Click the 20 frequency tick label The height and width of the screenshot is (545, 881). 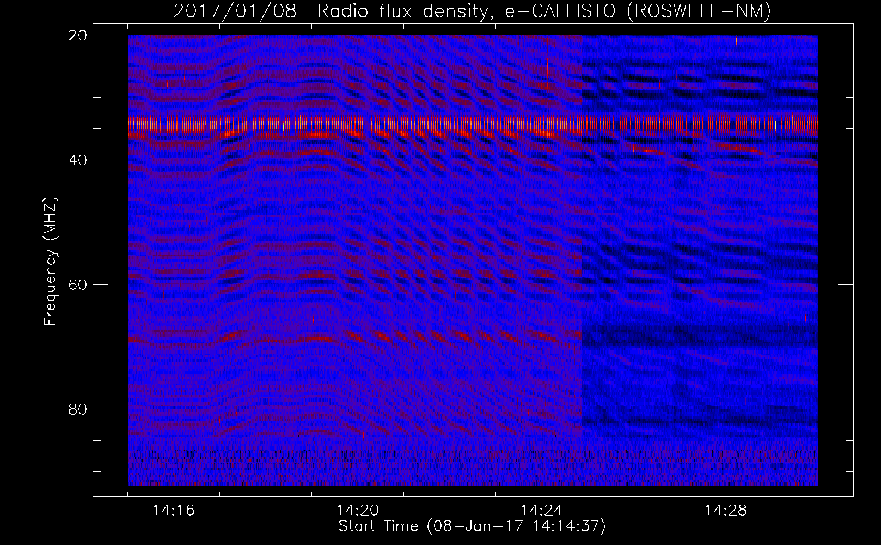[78, 35]
